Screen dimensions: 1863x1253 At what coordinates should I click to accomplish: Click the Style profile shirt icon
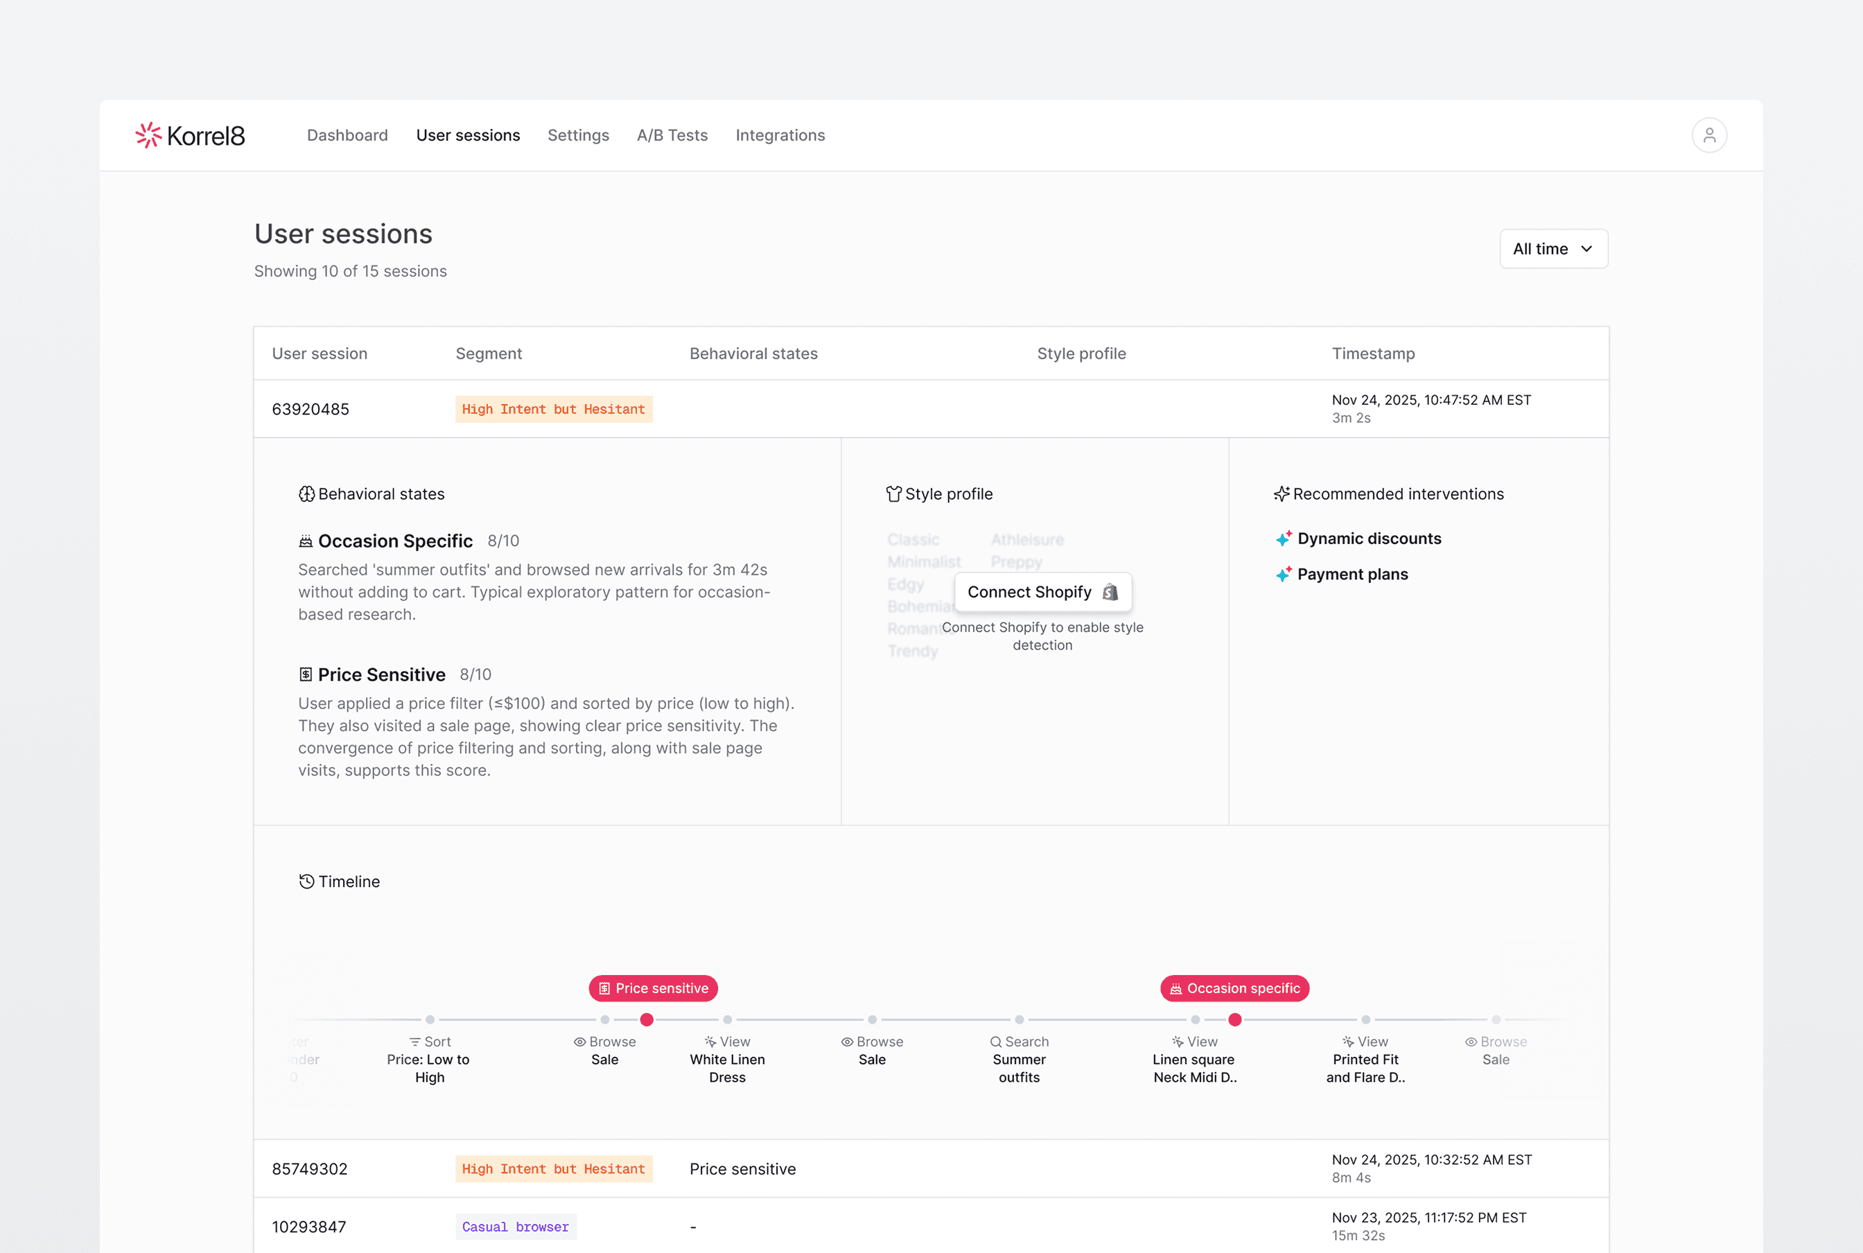[x=893, y=494]
